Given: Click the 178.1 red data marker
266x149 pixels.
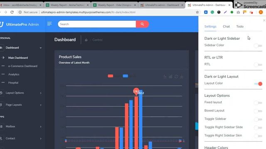Looking at the screenshot, I should point(136,91).
